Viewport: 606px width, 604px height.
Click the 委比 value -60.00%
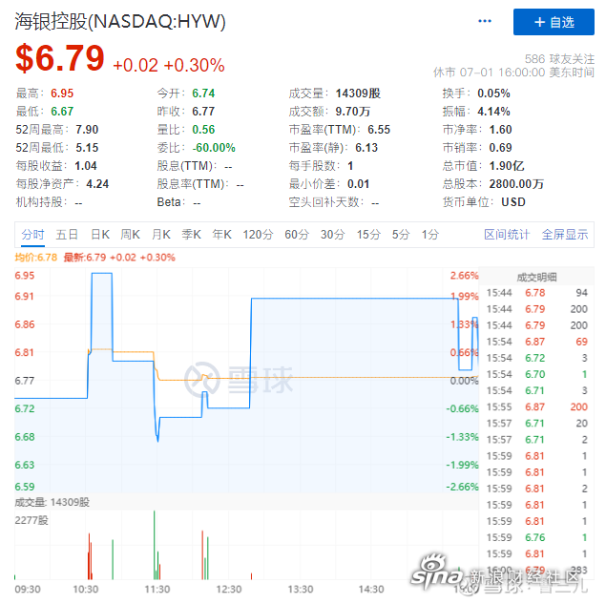tap(214, 148)
